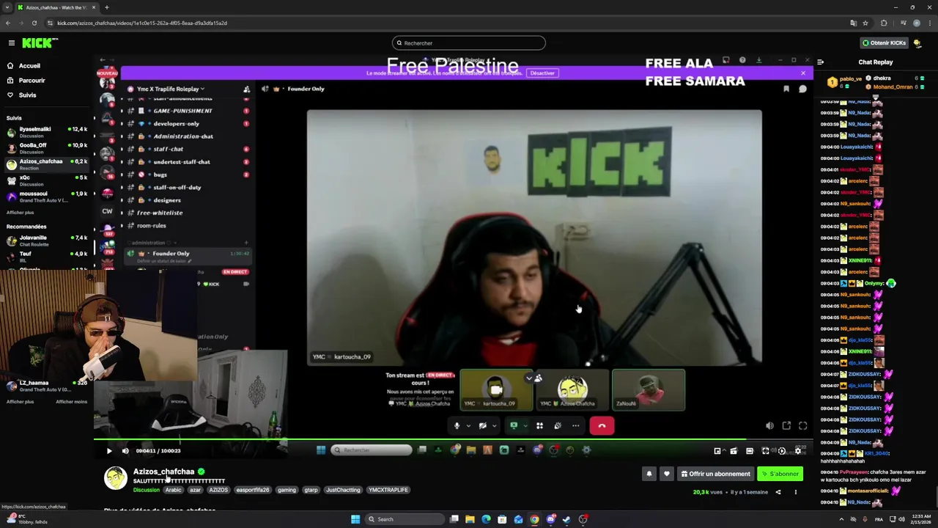Open the video's three-dot options menu
This screenshot has height=528, width=938.
(x=796, y=492)
